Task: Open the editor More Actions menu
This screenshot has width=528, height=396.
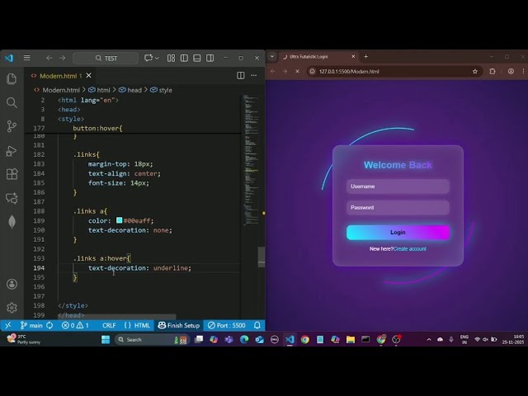Action: click(x=254, y=75)
